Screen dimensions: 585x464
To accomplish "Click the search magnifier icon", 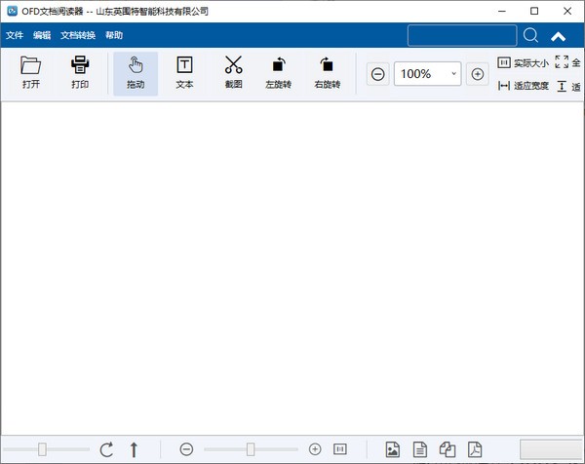I will [x=530, y=36].
